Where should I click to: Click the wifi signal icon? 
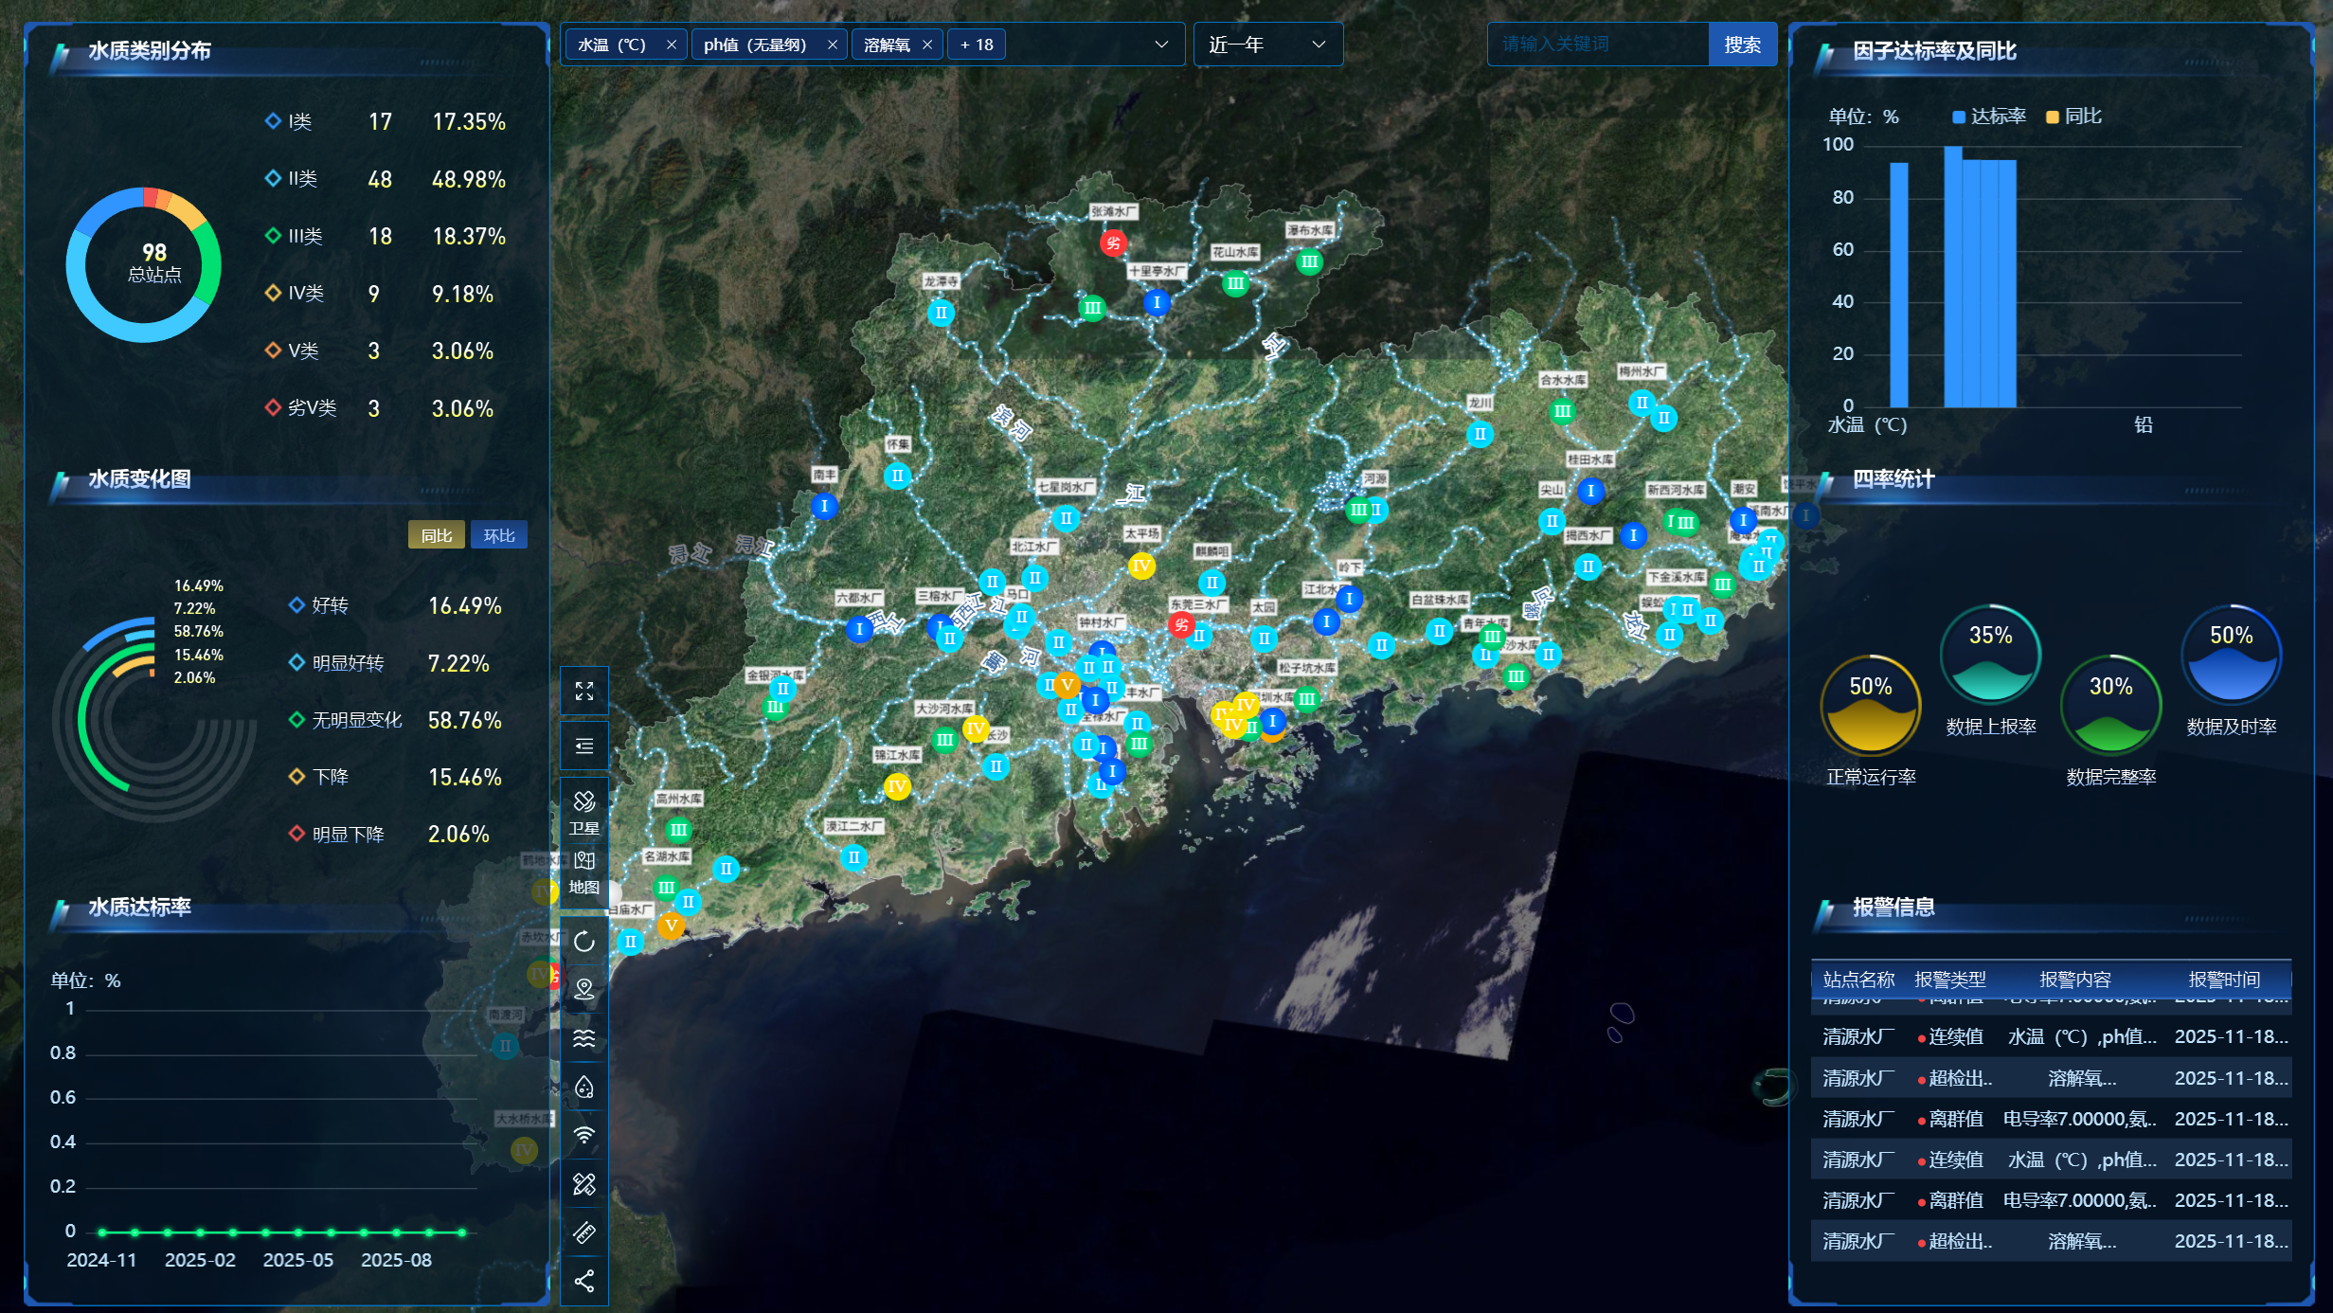(x=584, y=1135)
